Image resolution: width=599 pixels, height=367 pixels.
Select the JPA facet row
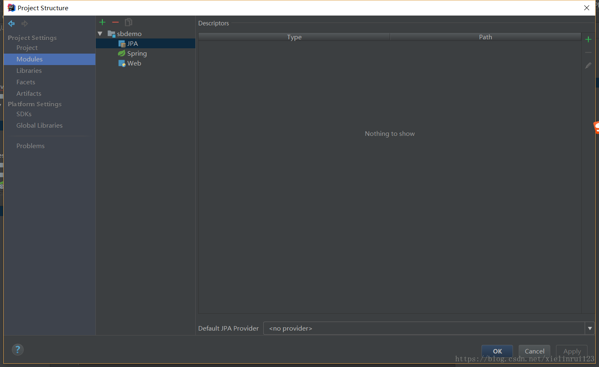click(x=145, y=43)
